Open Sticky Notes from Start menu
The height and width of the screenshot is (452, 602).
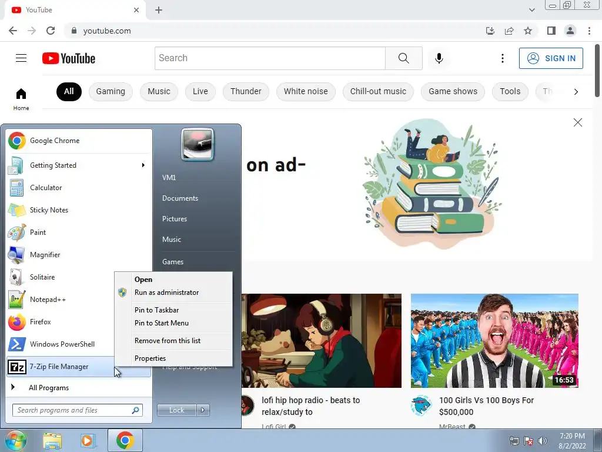click(x=79, y=210)
